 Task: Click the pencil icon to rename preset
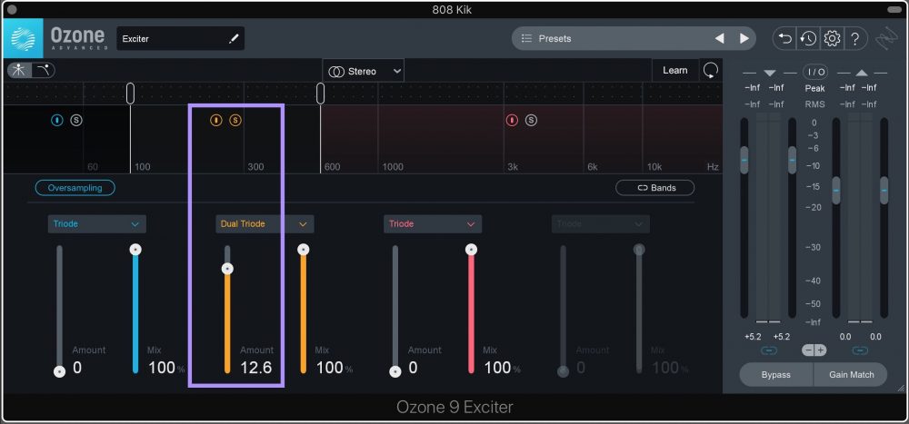point(234,39)
